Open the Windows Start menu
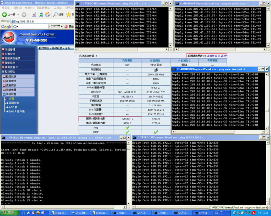 [9, 213]
